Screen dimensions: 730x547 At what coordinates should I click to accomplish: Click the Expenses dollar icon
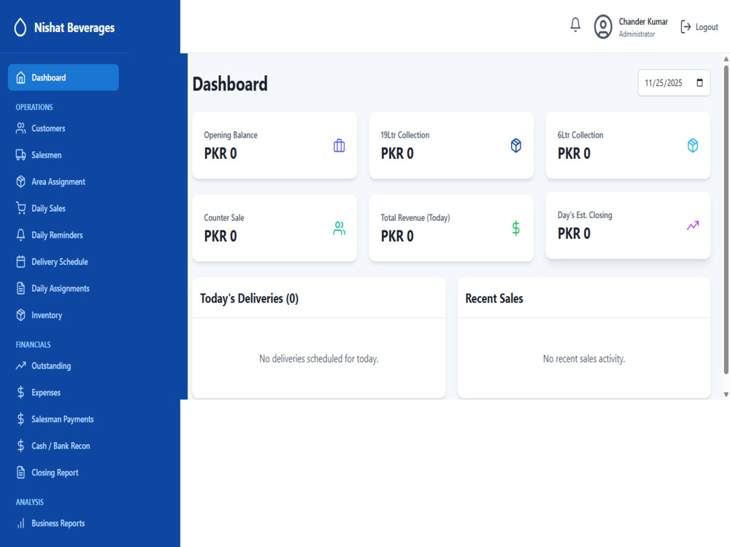20,392
